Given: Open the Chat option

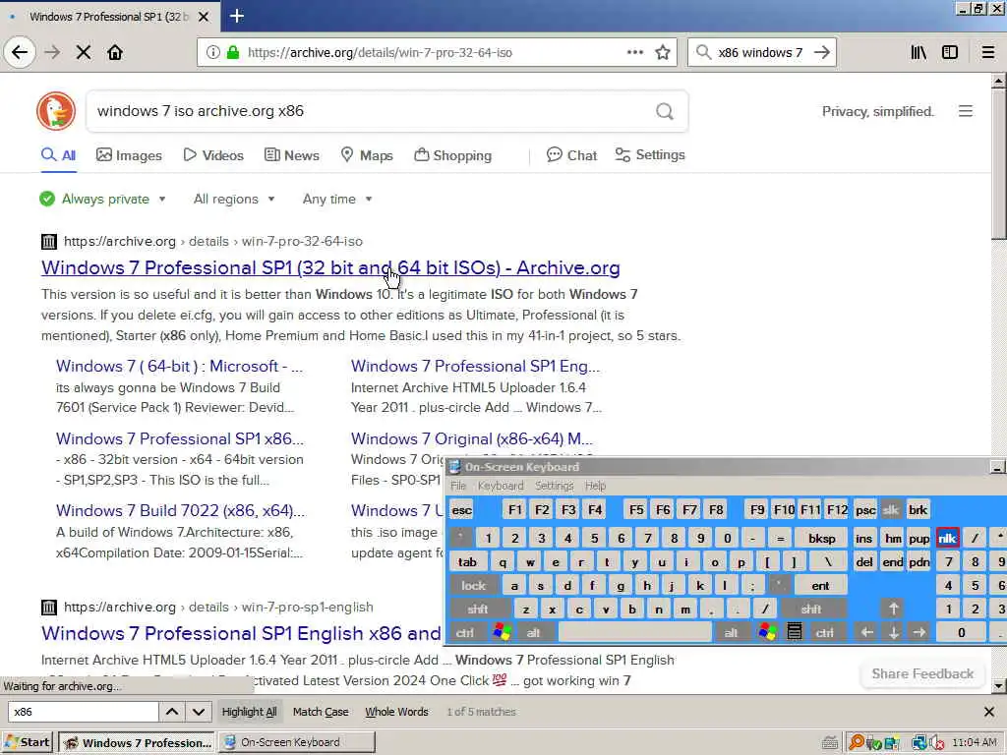Looking at the screenshot, I should (x=571, y=155).
